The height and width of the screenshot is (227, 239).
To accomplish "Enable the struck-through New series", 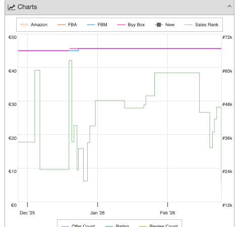I will point(165,25).
